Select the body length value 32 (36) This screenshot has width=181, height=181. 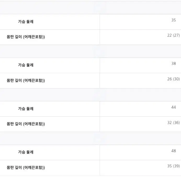point(173,123)
